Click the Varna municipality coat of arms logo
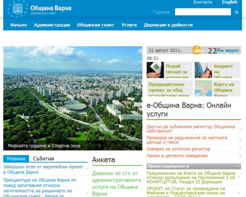Viewport: 246px width, 197px height. click(x=18, y=9)
